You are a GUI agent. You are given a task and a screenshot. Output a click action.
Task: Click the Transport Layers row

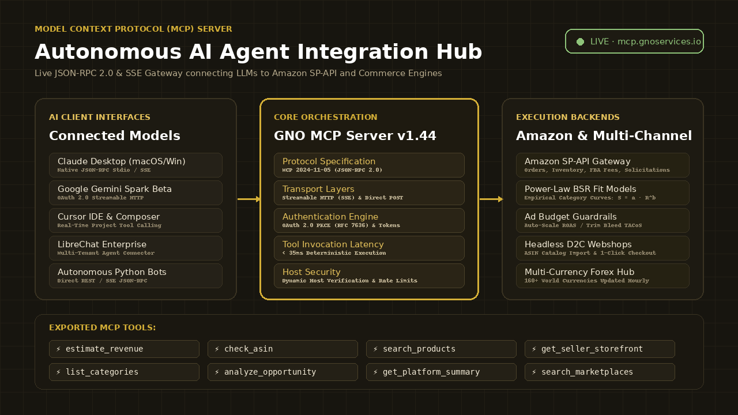coord(369,193)
